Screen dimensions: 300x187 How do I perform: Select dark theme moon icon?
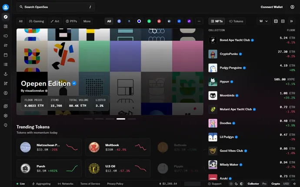[x=236, y=184]
